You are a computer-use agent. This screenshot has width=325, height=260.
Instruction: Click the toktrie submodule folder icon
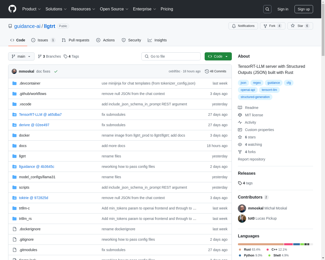14,198
